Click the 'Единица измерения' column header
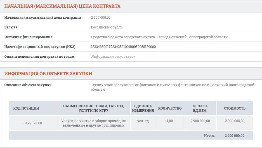 tap(143, 108)
